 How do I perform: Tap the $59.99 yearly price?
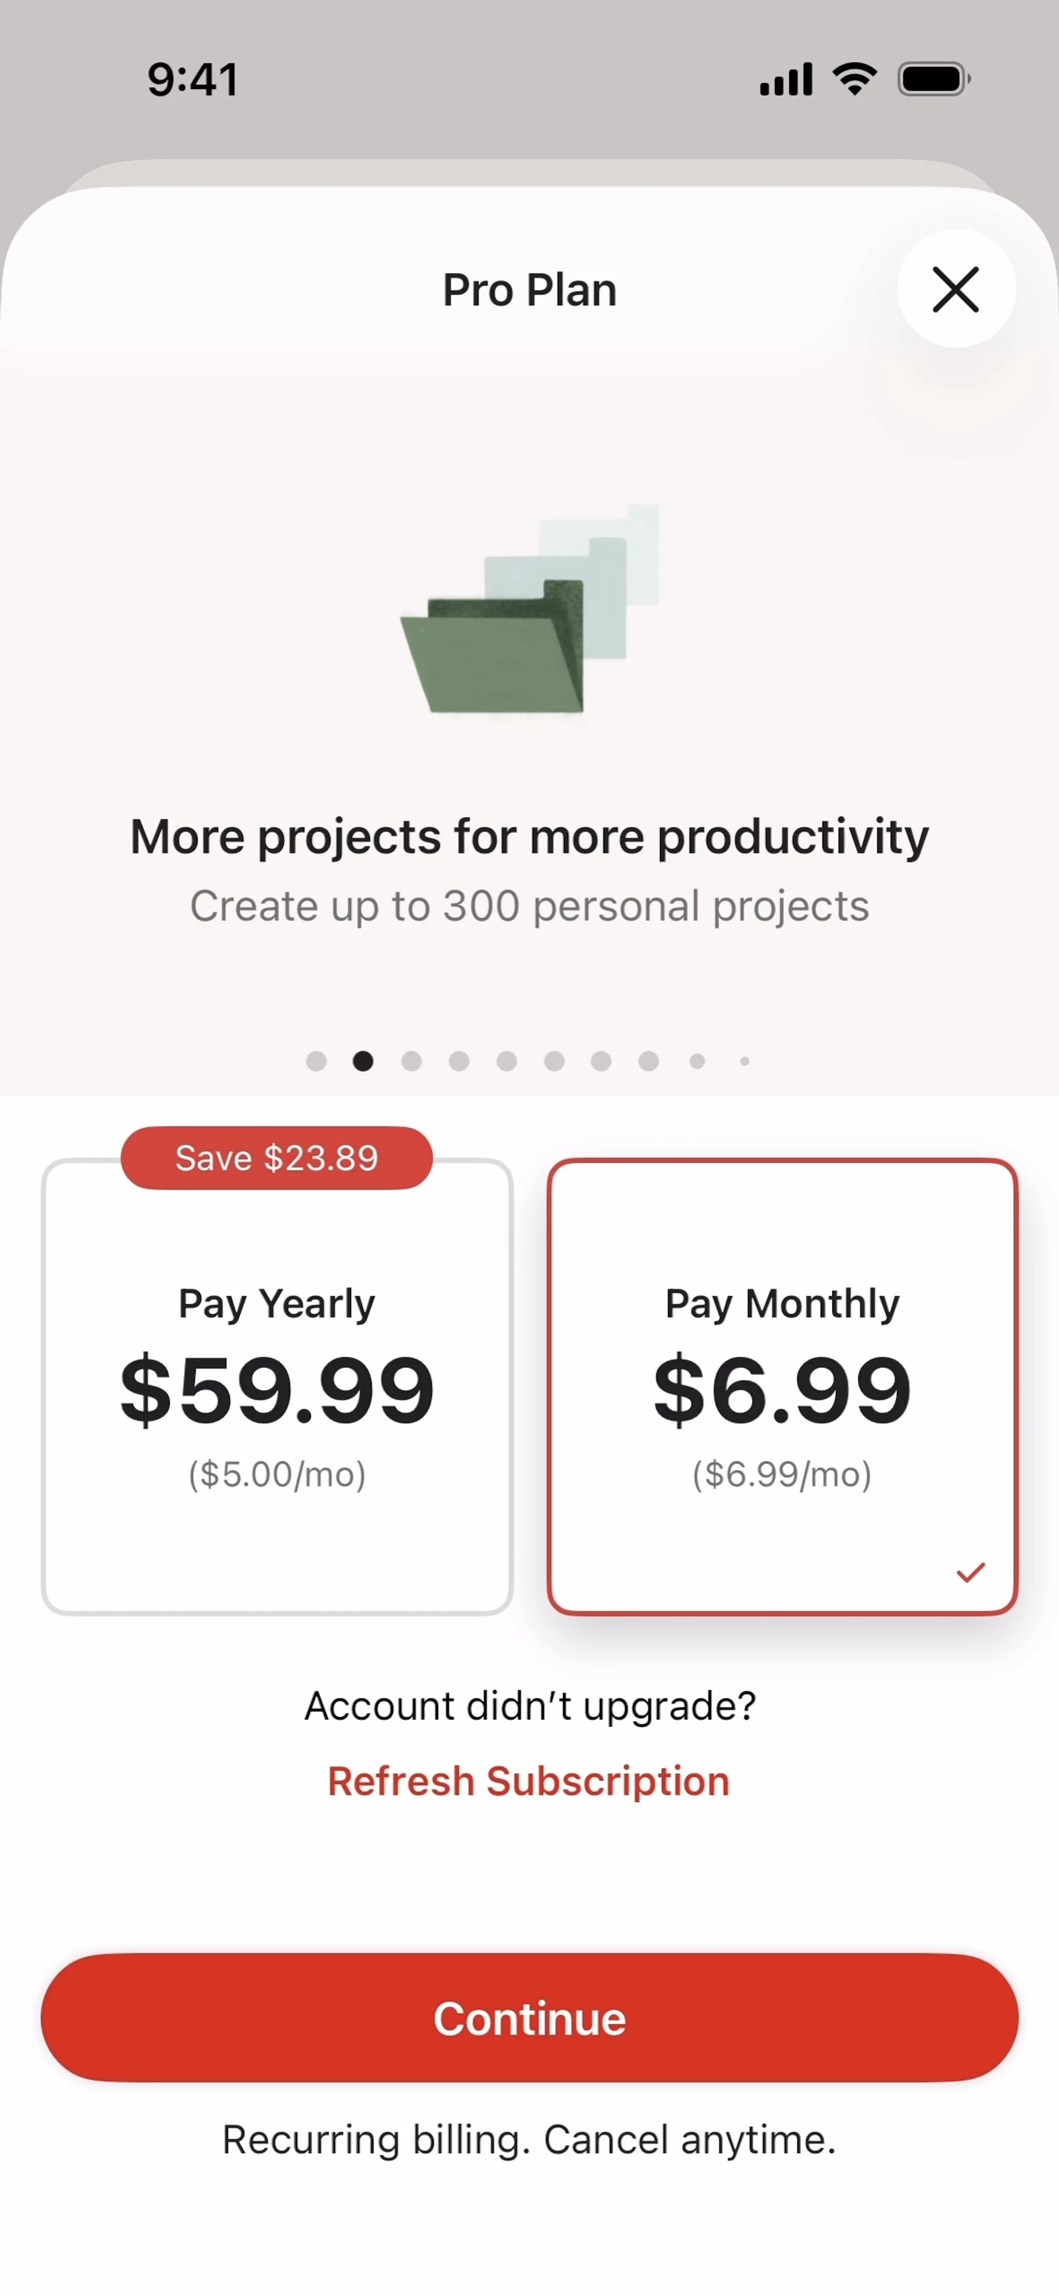tap(277, 1389)
